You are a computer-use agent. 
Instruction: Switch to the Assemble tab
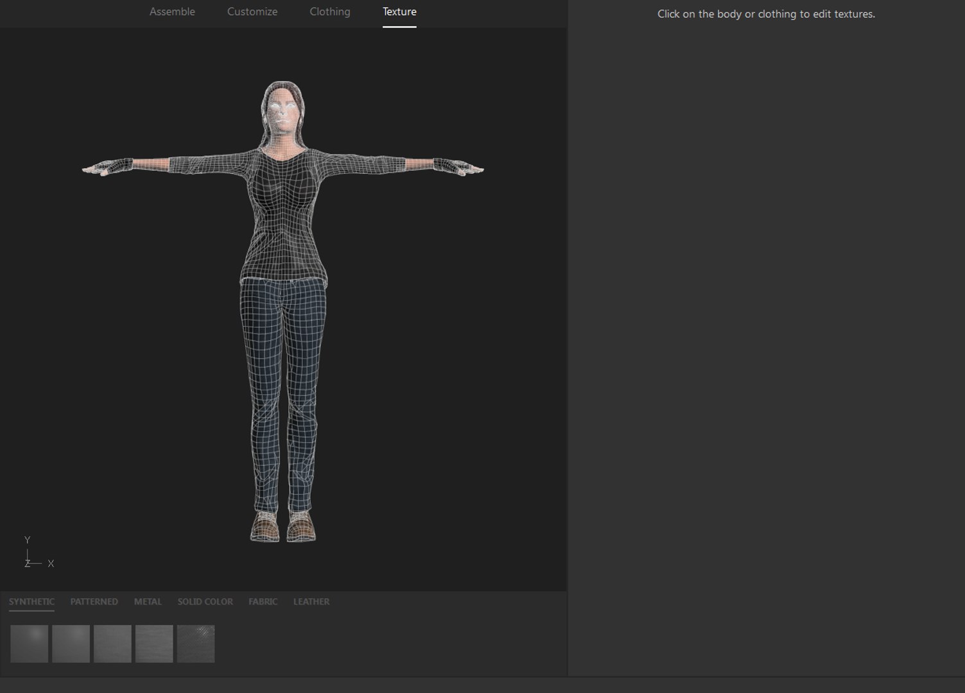click(x=172, y=12)
